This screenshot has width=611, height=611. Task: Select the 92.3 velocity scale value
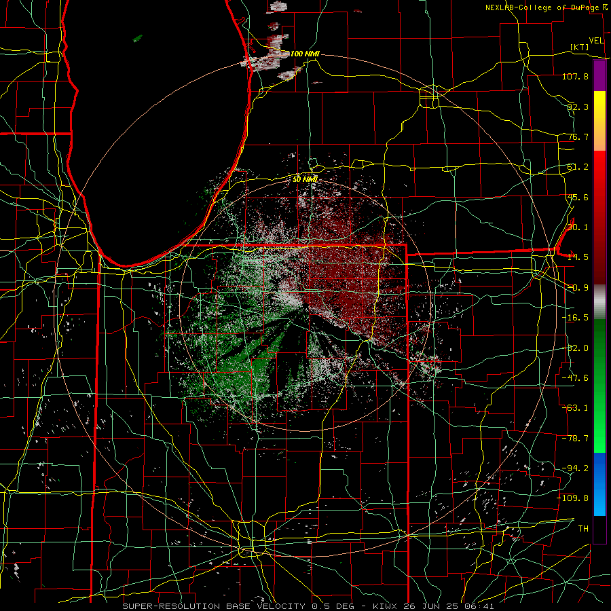[x=578, y=107]
